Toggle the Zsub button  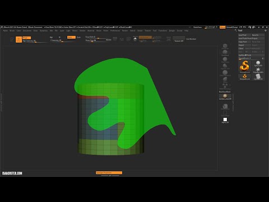point(78,37)
